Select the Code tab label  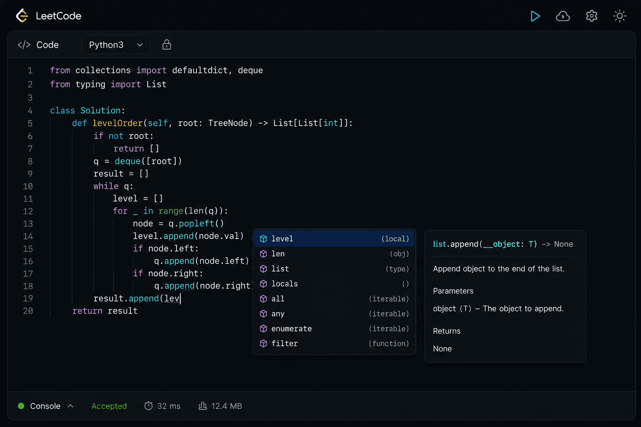pyautogui.click(x=48, y=45)
